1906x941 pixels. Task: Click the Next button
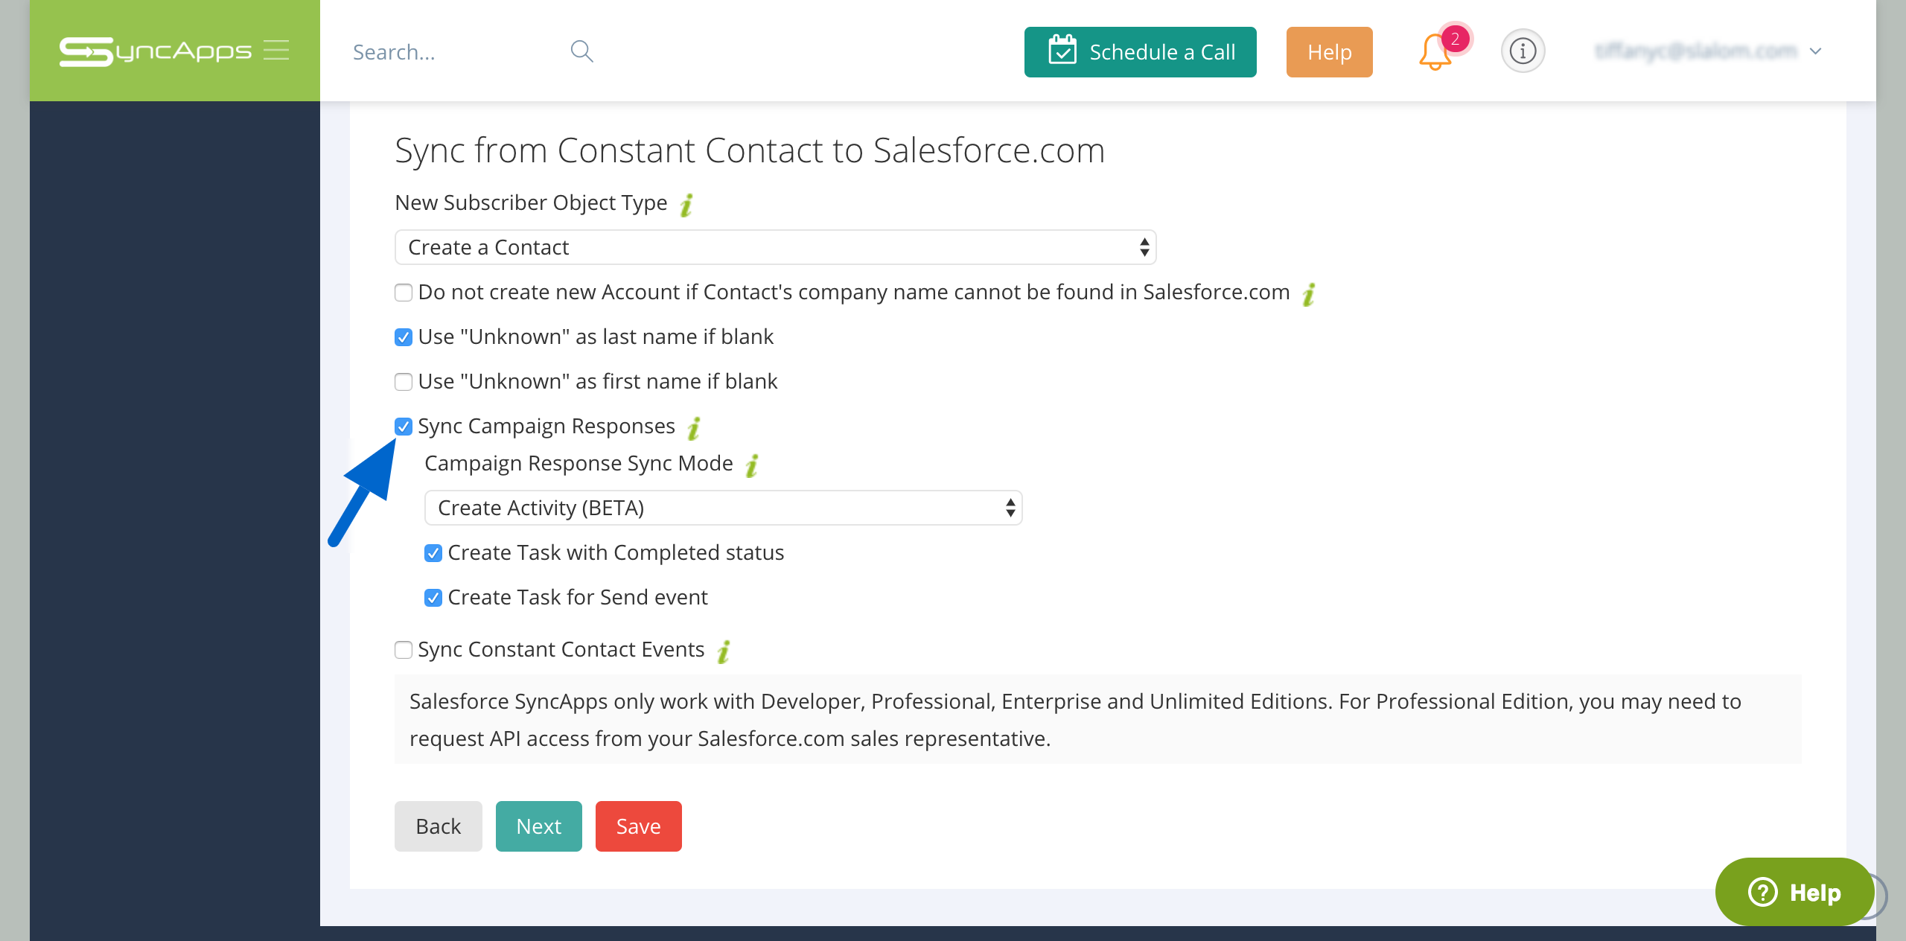tap(538, 826)
